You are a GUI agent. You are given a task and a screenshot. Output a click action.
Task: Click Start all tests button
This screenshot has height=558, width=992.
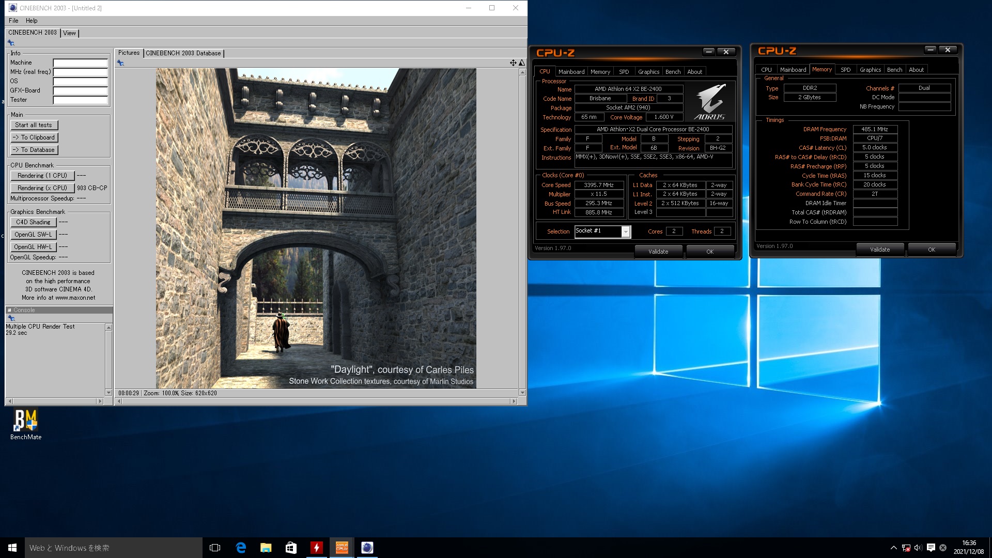point(34,125)
